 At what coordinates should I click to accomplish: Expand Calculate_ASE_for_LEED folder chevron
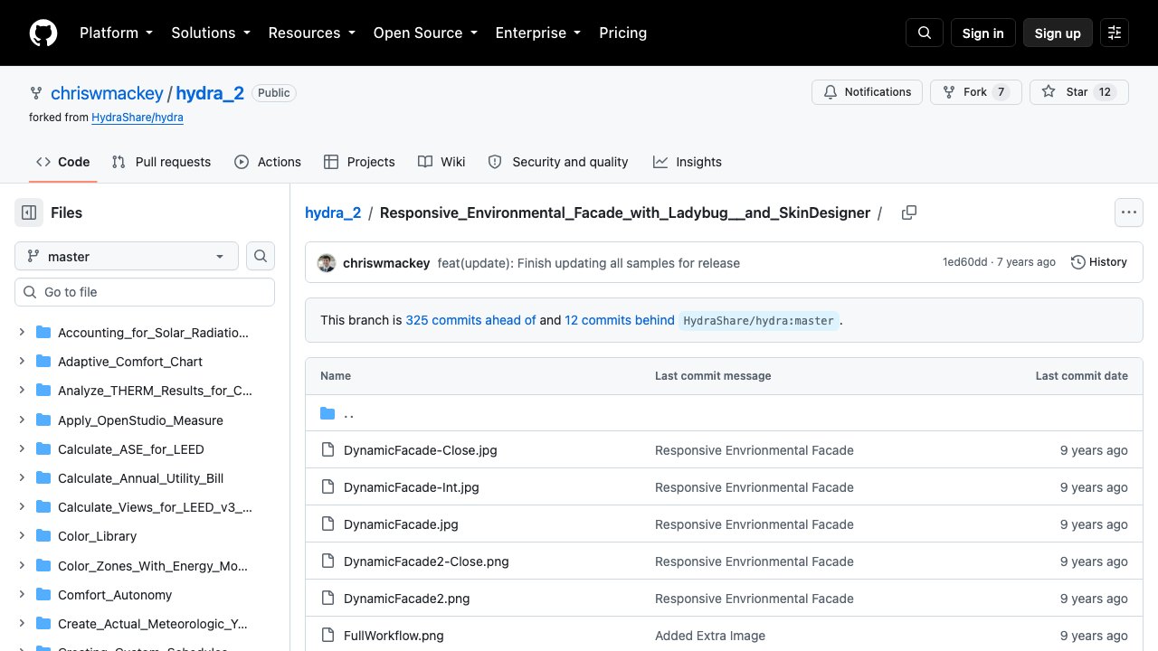(x=22, y=449)
